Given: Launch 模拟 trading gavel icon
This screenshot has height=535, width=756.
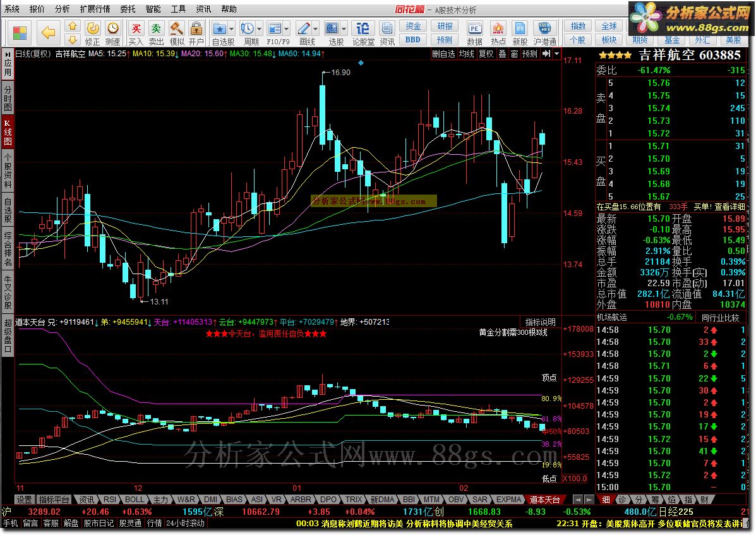Looking at the screenshot, I should click(177, 33).
